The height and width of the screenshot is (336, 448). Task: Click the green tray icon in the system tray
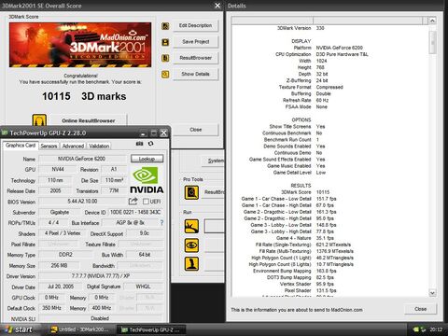(x=416, y=329)
